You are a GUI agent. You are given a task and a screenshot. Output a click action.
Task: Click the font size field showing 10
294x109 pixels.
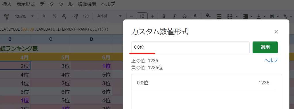tap(142, 16)
